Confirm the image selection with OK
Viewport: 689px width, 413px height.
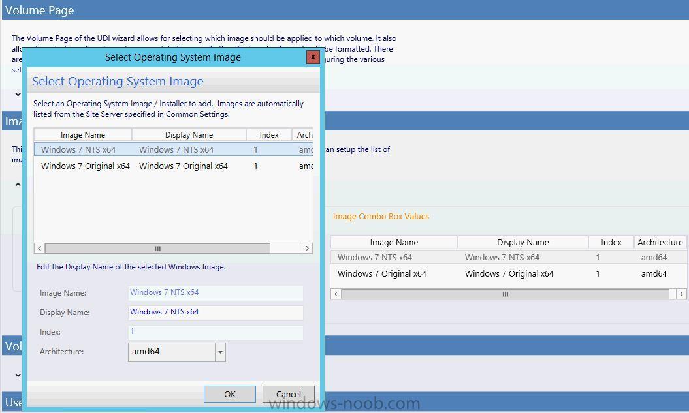click(230, 394)
